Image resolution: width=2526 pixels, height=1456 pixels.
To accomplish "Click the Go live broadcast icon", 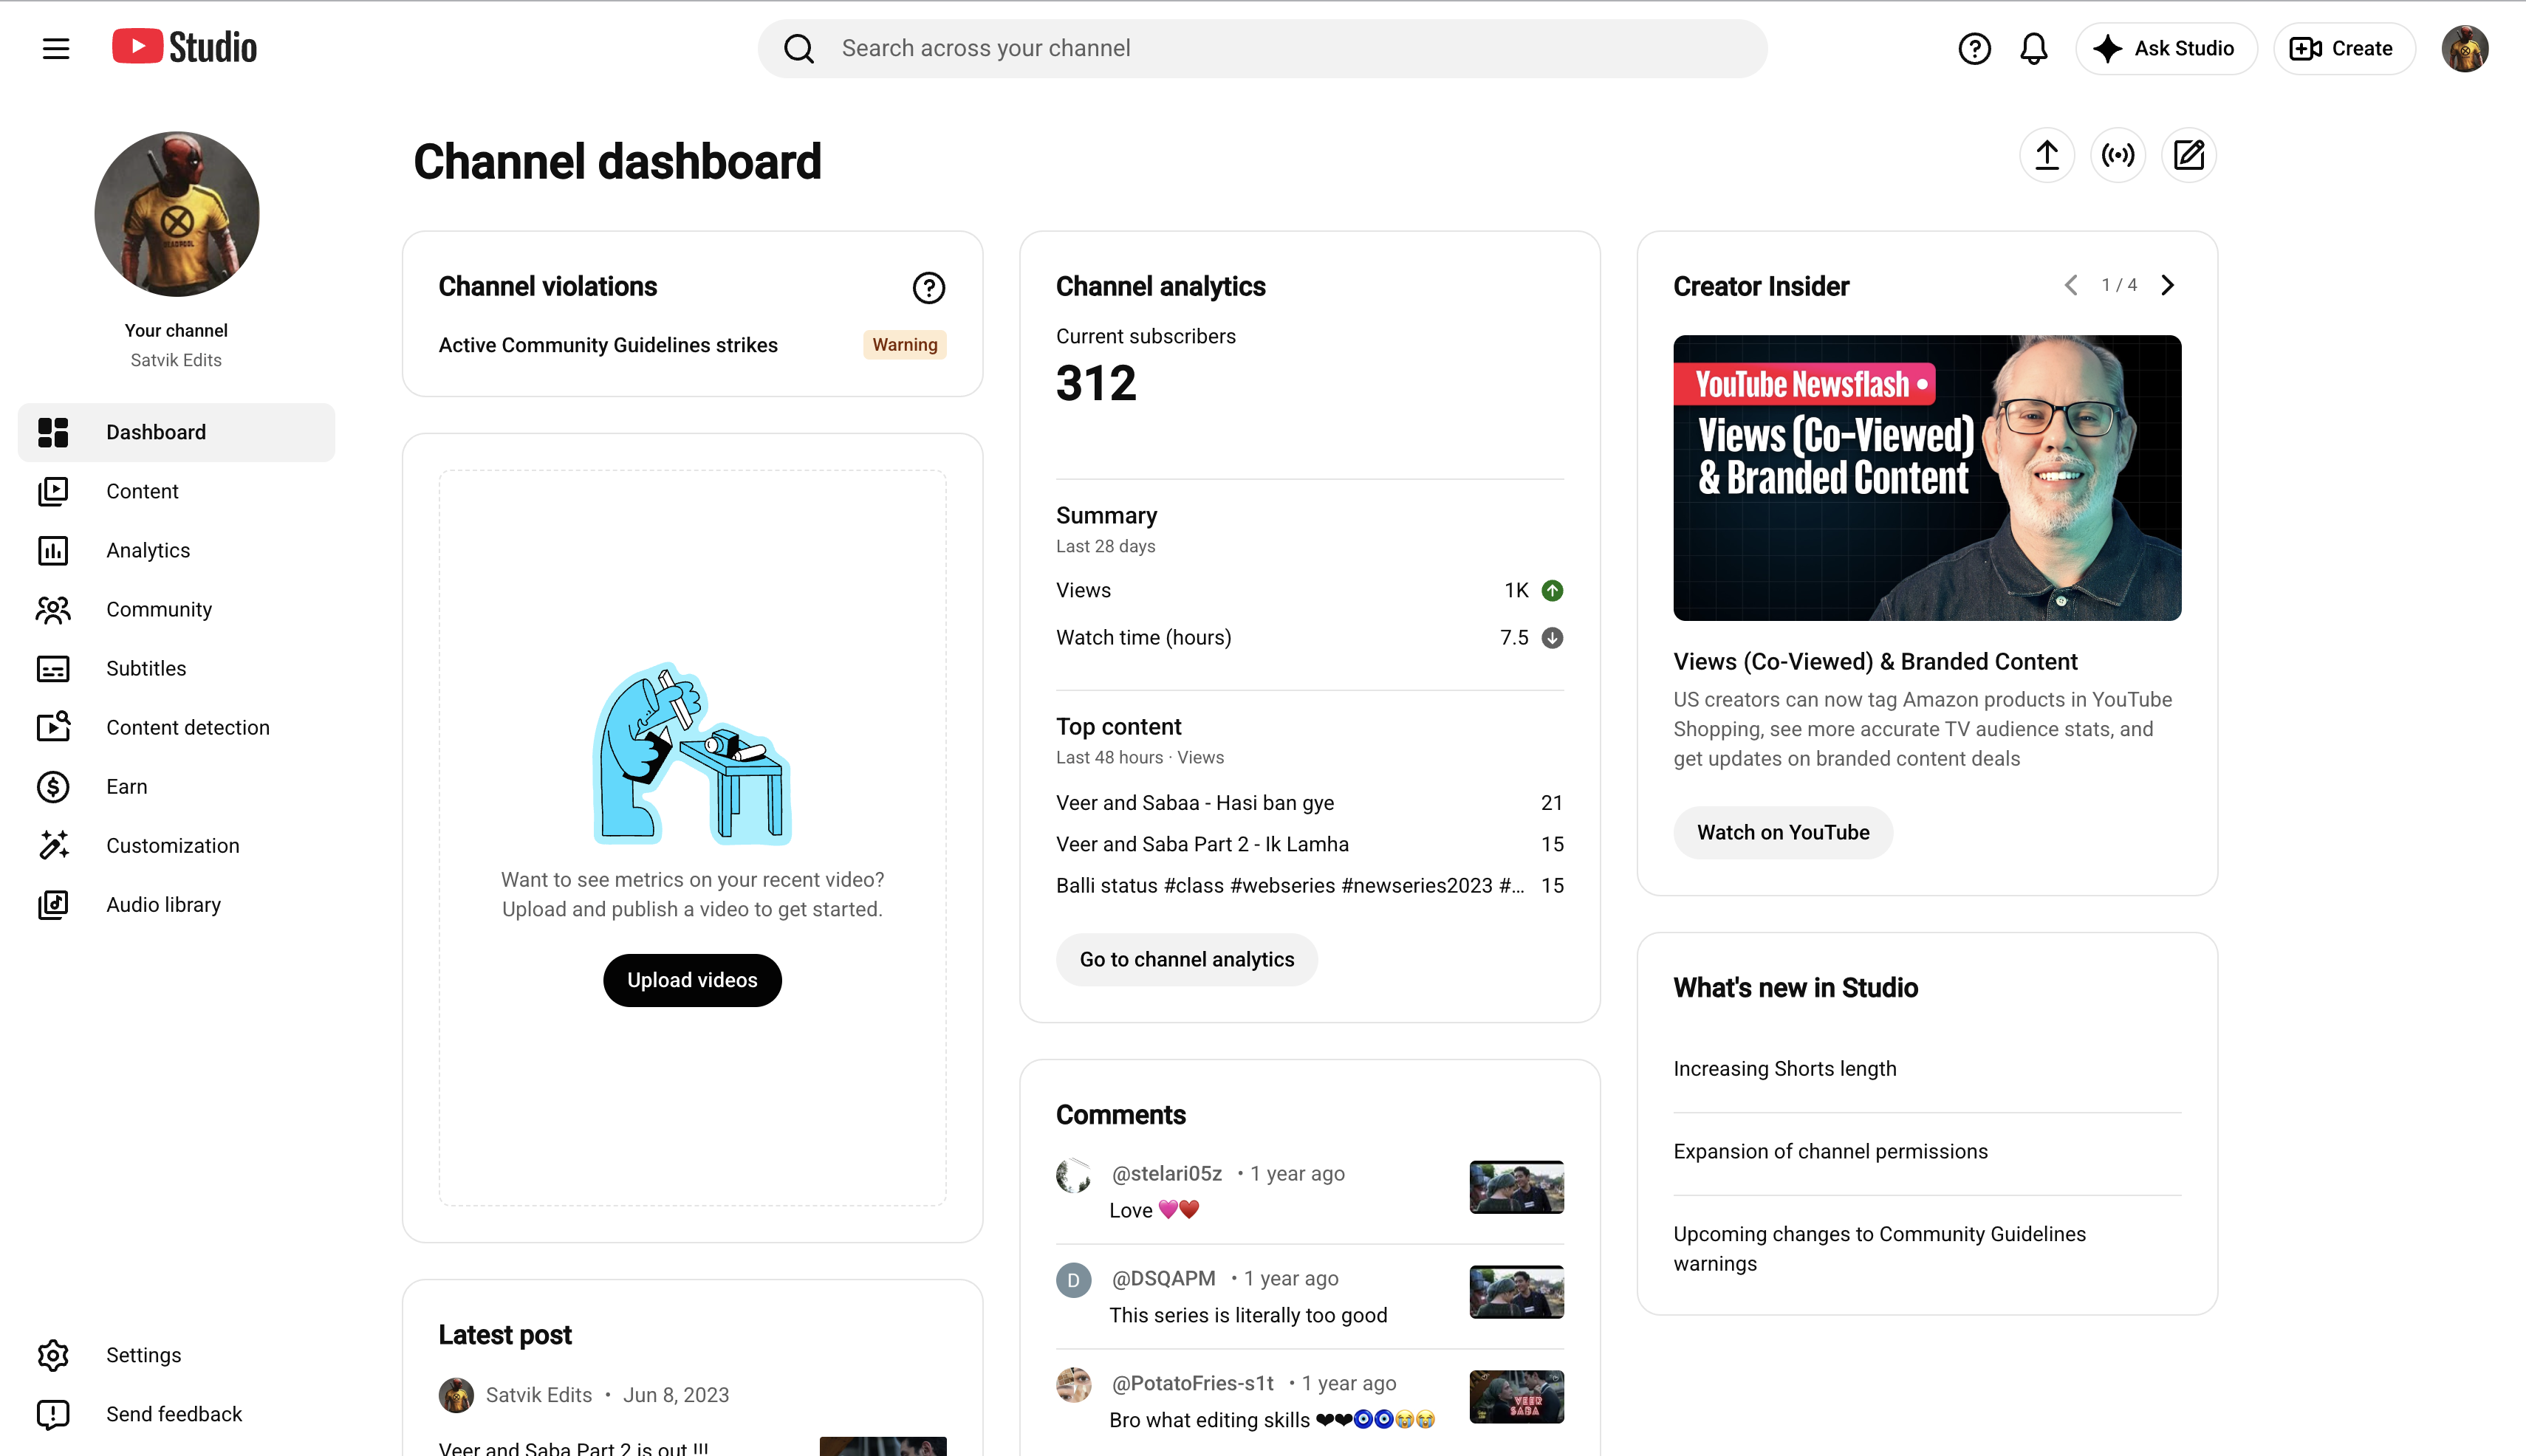I will point(2118,155).
